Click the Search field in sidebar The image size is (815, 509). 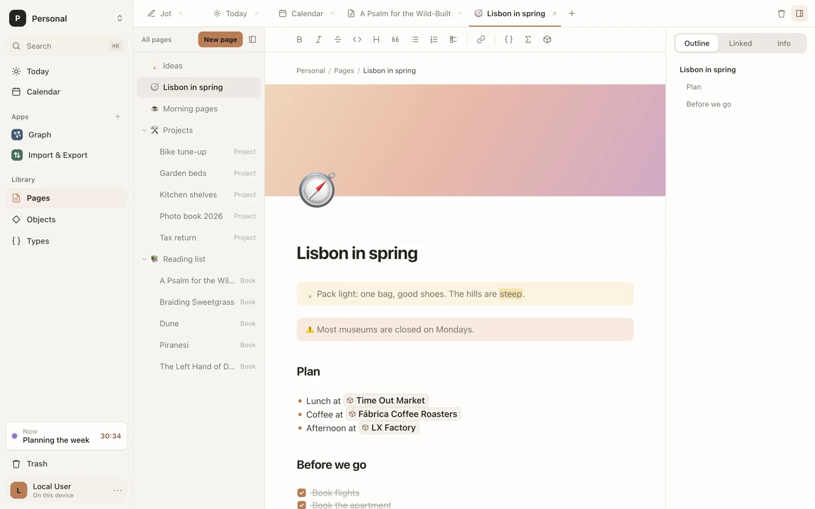[x=67, y=46]
